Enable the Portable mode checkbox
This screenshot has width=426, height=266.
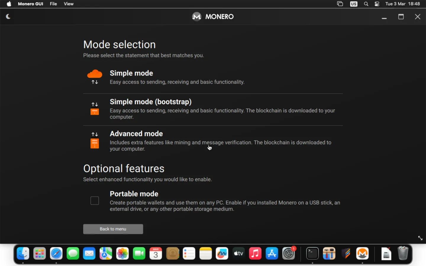click(x=95, y=201)
